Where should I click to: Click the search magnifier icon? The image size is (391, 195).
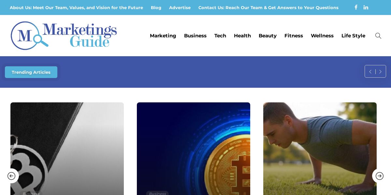(378, 36)
